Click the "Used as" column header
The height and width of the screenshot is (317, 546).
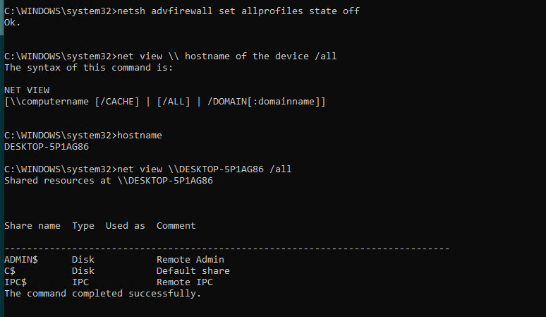126,226
